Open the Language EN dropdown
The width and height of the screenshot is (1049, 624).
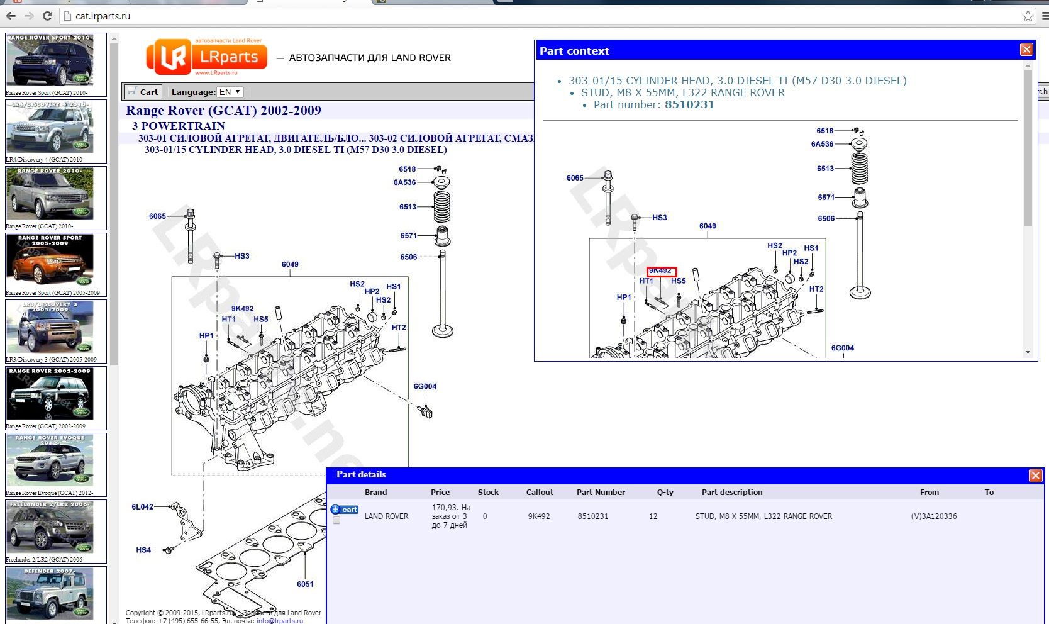click(230, 92)
